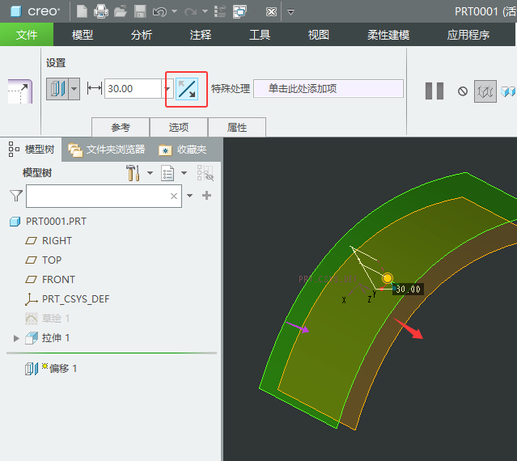
Task: Click the Undo arrow icon
Action: (x=160, y=12)
